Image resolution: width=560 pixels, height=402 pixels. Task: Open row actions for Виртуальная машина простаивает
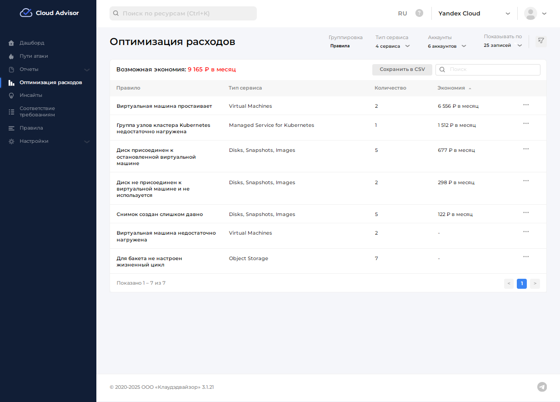coord(526,105)
